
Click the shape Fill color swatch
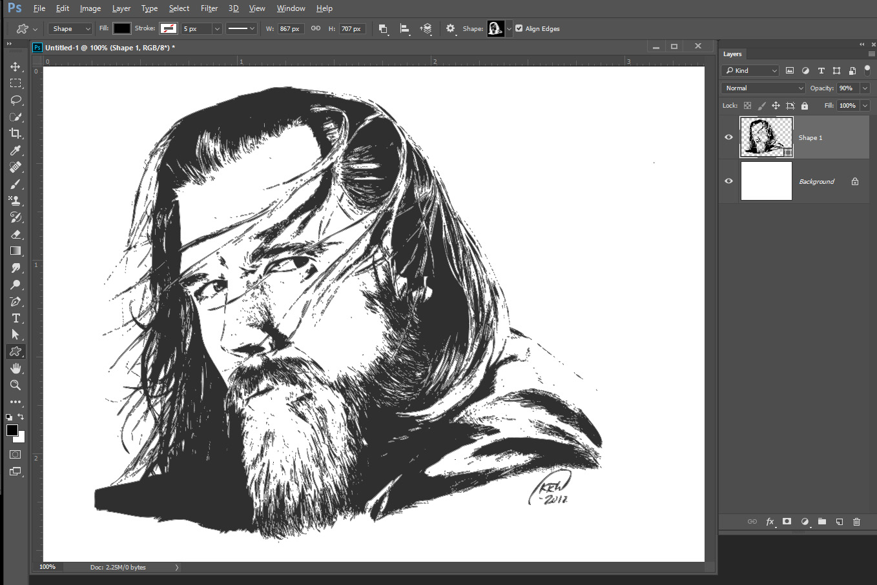(122, 28)
